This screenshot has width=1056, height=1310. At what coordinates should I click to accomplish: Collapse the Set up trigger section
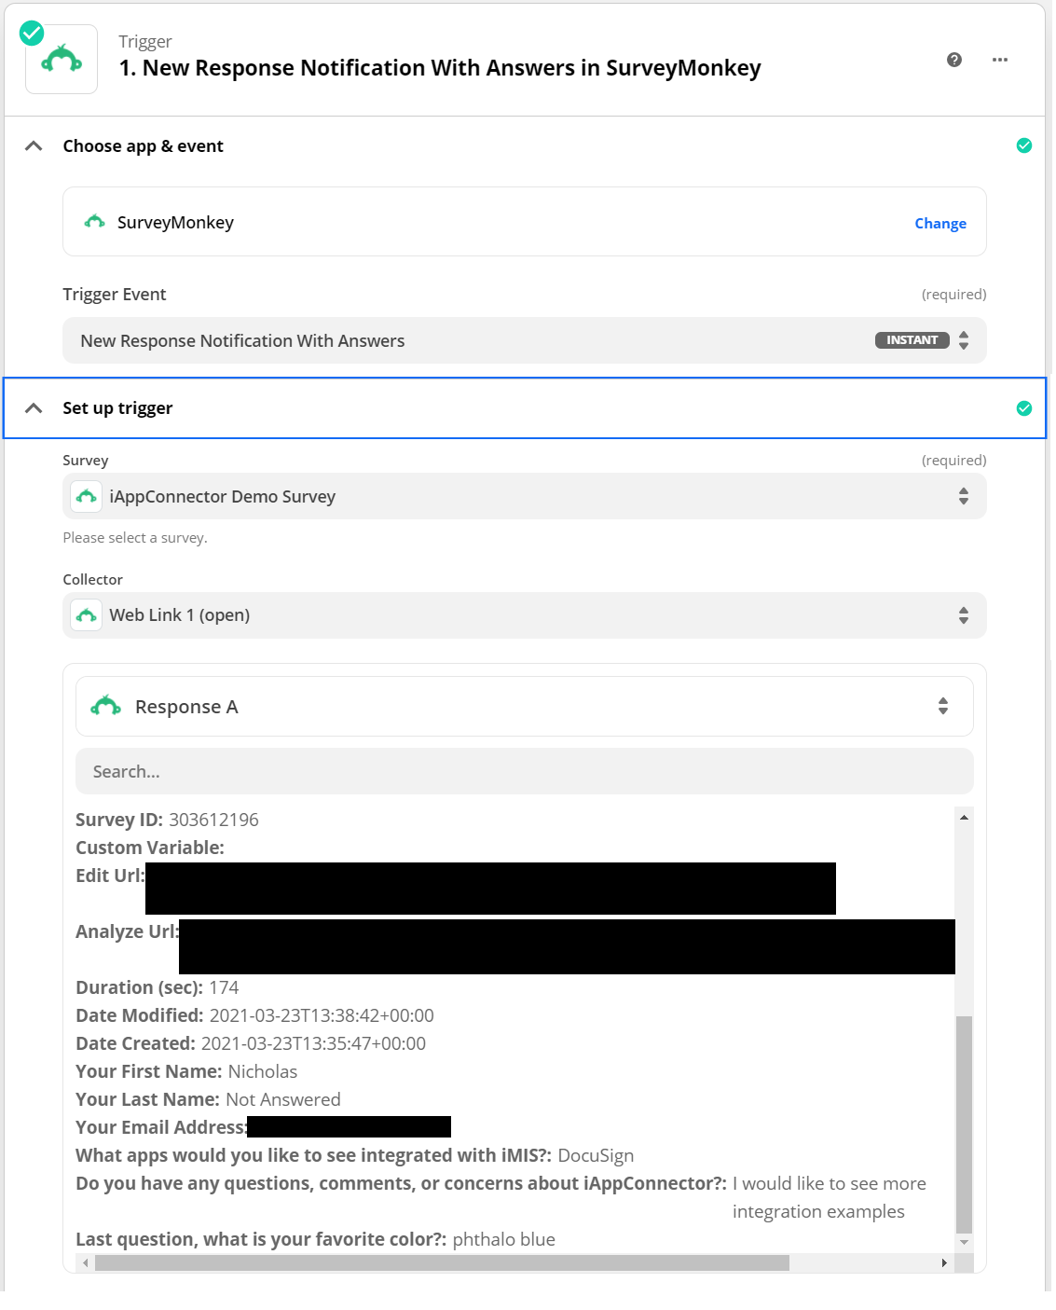coord(34,408)
